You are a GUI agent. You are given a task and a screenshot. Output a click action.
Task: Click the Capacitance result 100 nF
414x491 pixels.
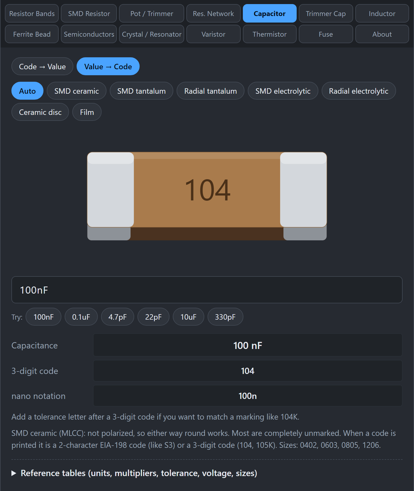pyautogui.click(x=248, y=345)
